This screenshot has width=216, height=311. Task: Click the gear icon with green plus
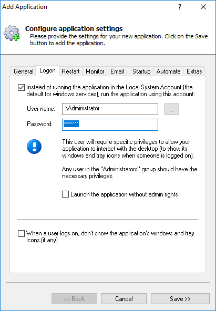[12, 33]
